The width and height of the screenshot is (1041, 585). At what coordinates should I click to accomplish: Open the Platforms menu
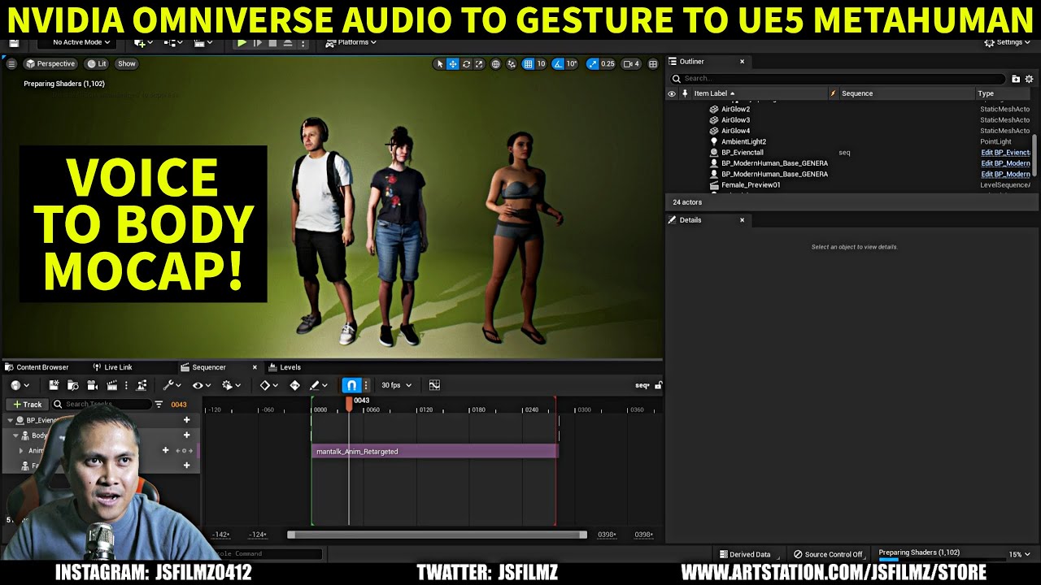pyautogui.click(x=352, y=42)
